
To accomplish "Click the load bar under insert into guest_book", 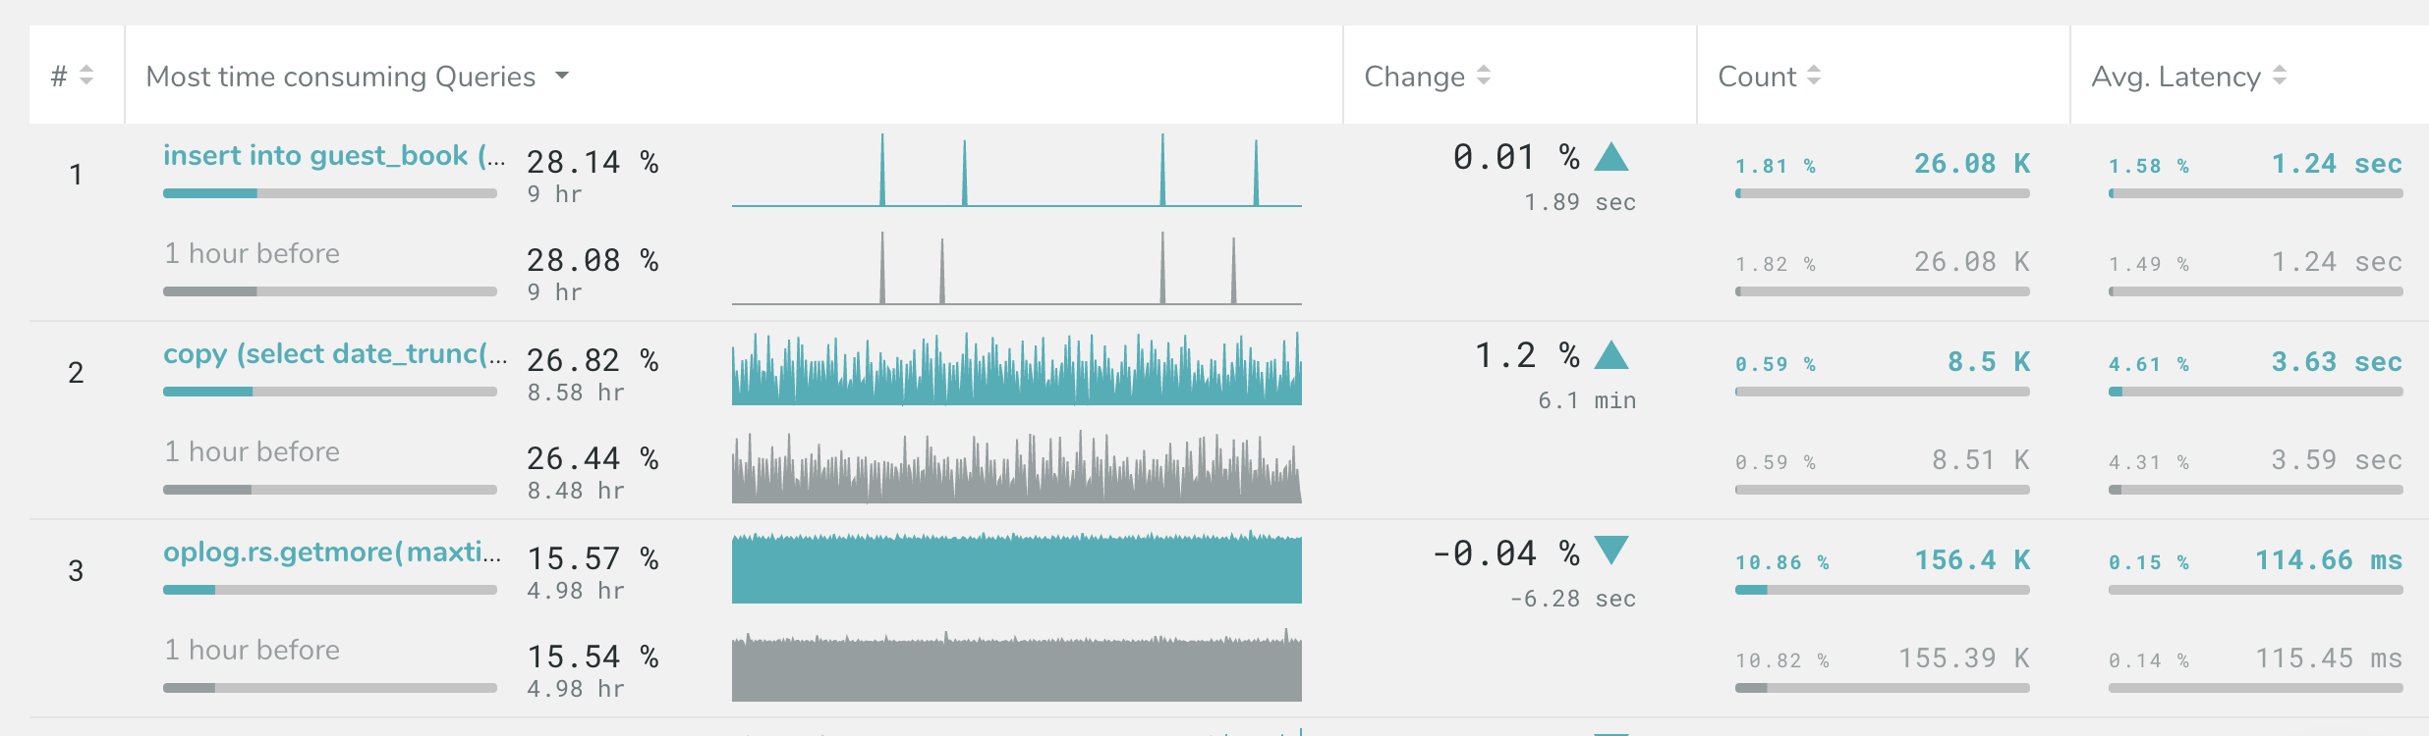I will pyautogui.click(x=330, y=194).
